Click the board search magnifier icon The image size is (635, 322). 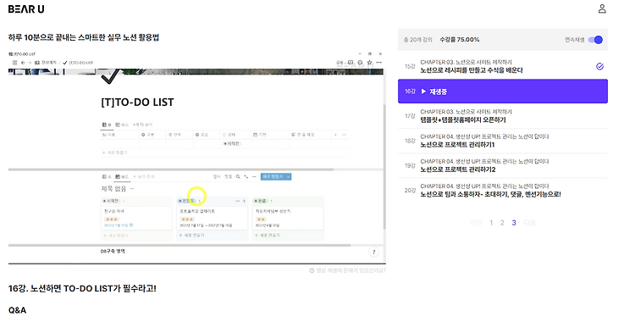tap(238, 177)
